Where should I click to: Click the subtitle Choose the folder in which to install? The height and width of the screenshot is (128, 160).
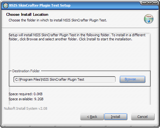(x=58, y=20)
